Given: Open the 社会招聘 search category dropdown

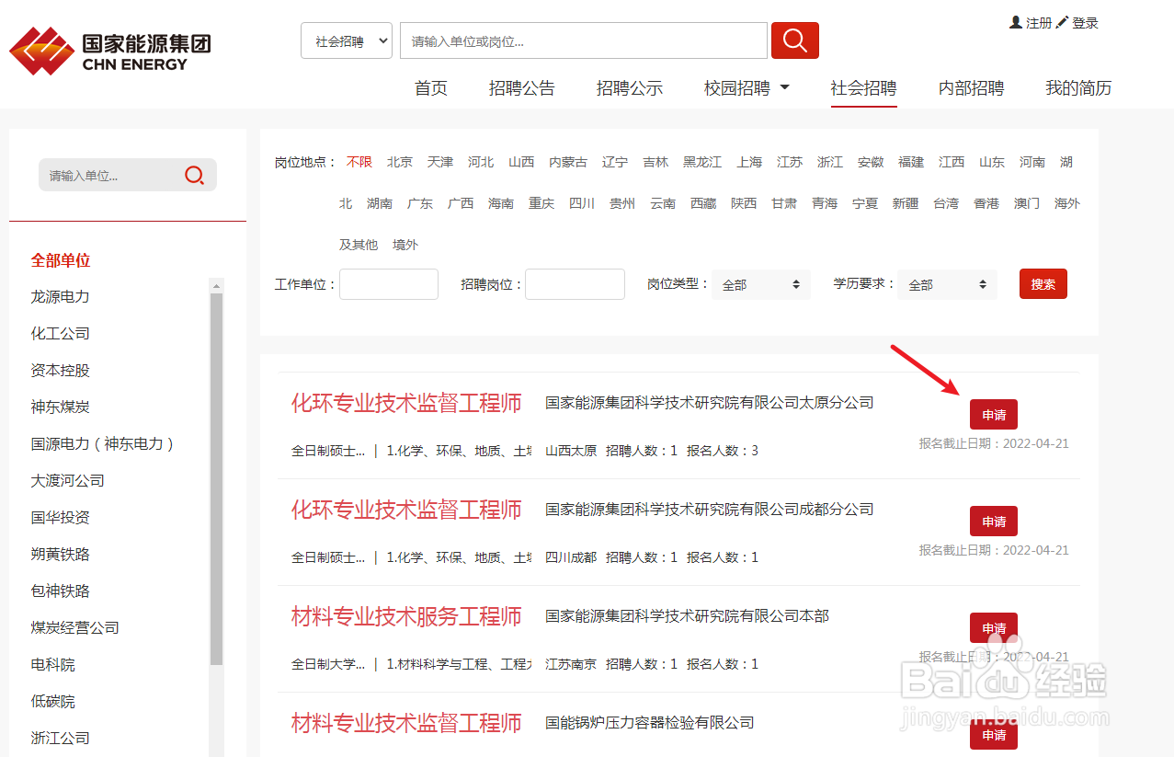Looking at the screenshot, I should 346,40.
